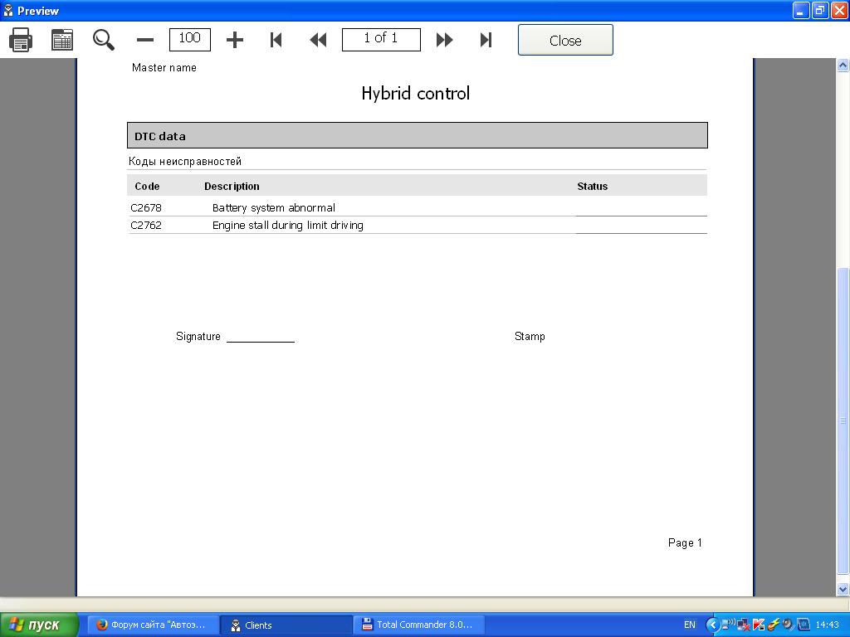
Task: Click the code C2678
Action: coord(146,208)
